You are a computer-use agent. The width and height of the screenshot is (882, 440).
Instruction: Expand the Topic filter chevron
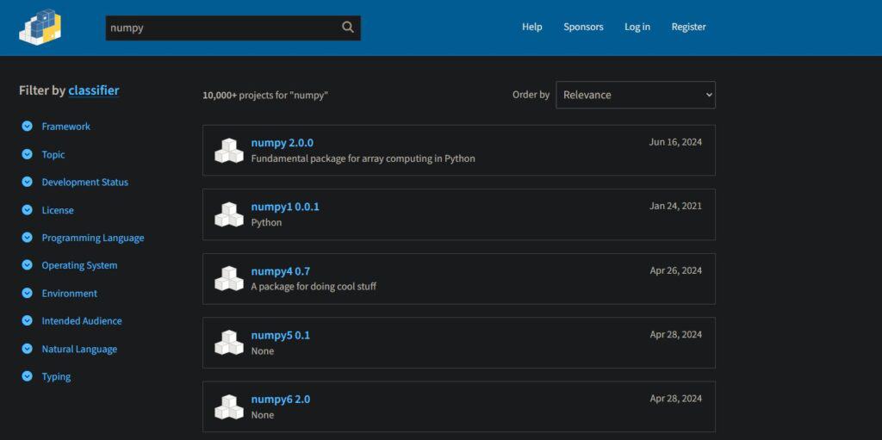(x=27, y=154)
